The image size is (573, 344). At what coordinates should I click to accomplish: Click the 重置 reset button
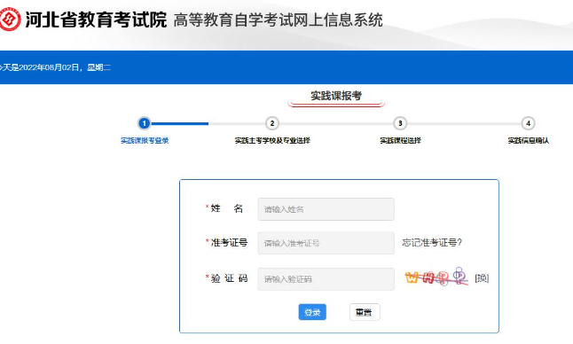click(x=365, y=312)
